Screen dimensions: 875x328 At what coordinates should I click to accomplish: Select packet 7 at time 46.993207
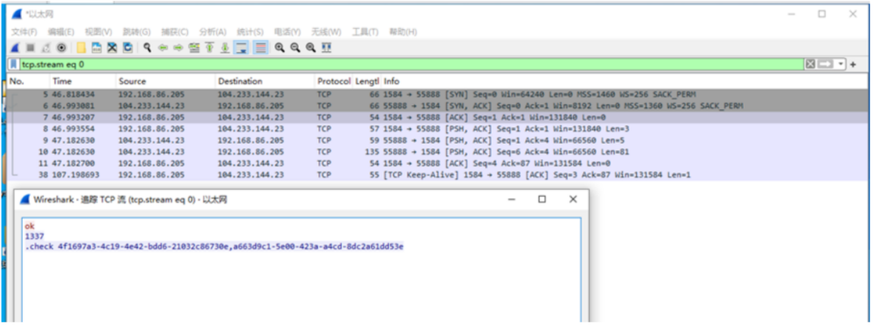437,117
